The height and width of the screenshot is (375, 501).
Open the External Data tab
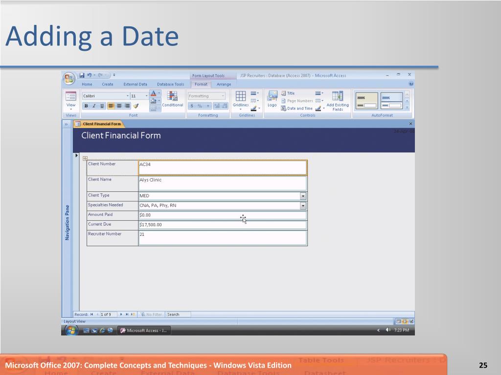[135, 84]
